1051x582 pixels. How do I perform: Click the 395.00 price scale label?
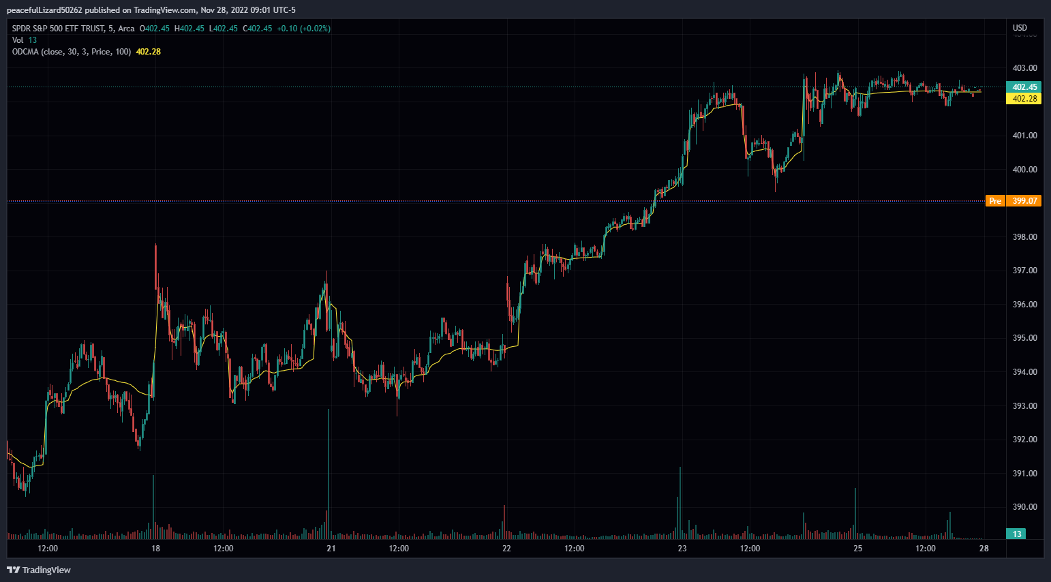1024,338
